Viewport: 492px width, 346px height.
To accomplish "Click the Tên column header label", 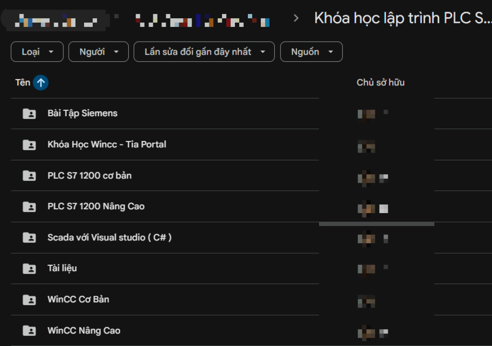I will pyautogui.click(x=23, y=83).
